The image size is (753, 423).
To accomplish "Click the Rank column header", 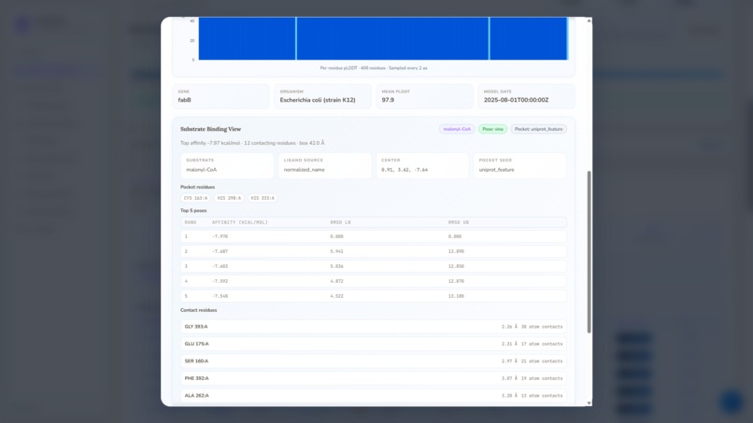I will (x=191, y=222).
